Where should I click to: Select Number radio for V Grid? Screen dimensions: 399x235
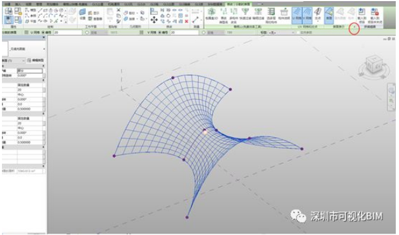point(160,32)
